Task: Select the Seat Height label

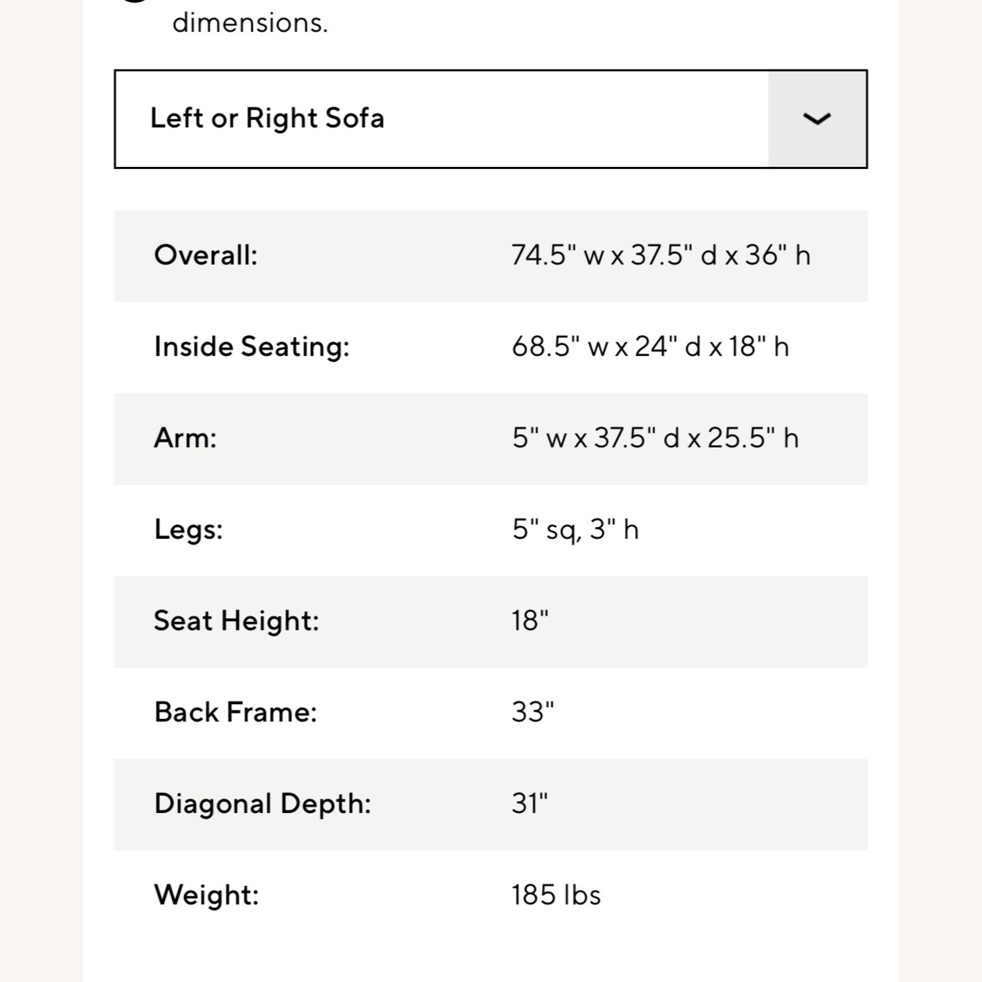Action: coord(236,621)
